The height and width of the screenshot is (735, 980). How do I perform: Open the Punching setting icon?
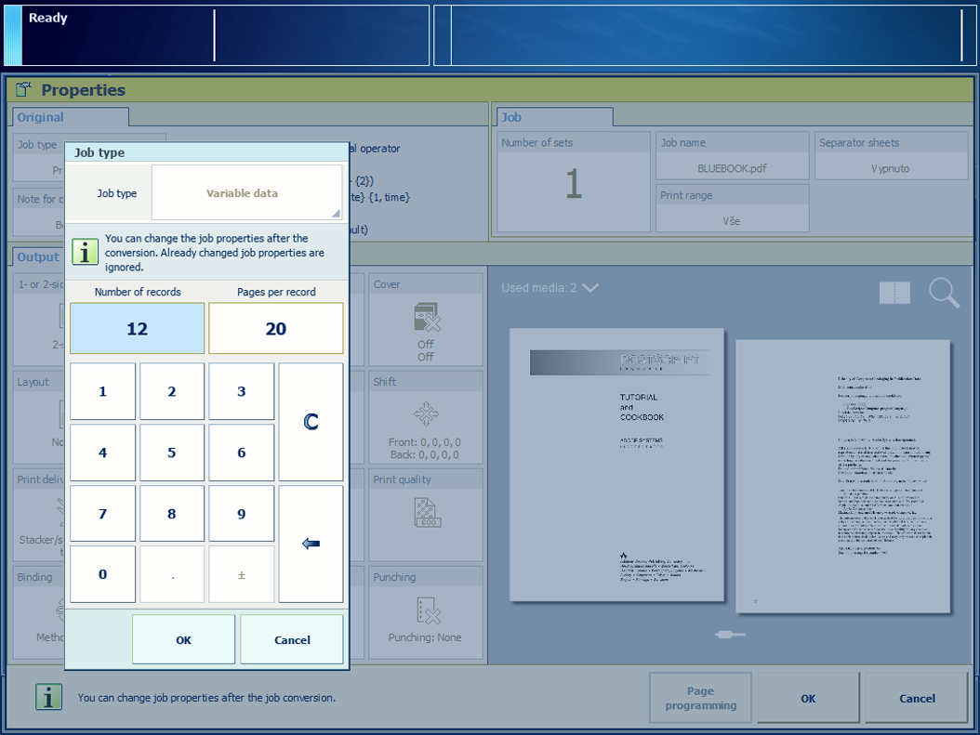tap(426, 610)
